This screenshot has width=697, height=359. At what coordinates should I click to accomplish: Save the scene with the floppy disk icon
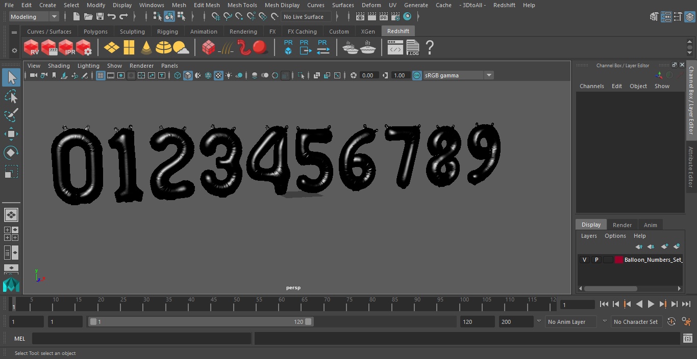tap(100, 17)
